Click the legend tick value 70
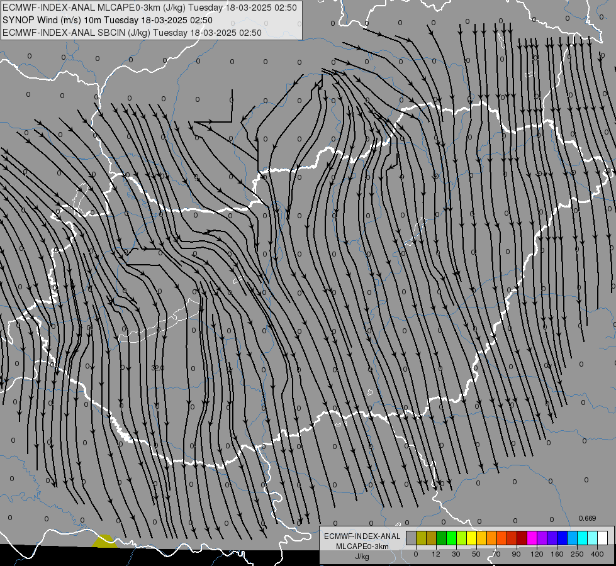The width and height of the screenshot is (616, 566). coord(496,554)
